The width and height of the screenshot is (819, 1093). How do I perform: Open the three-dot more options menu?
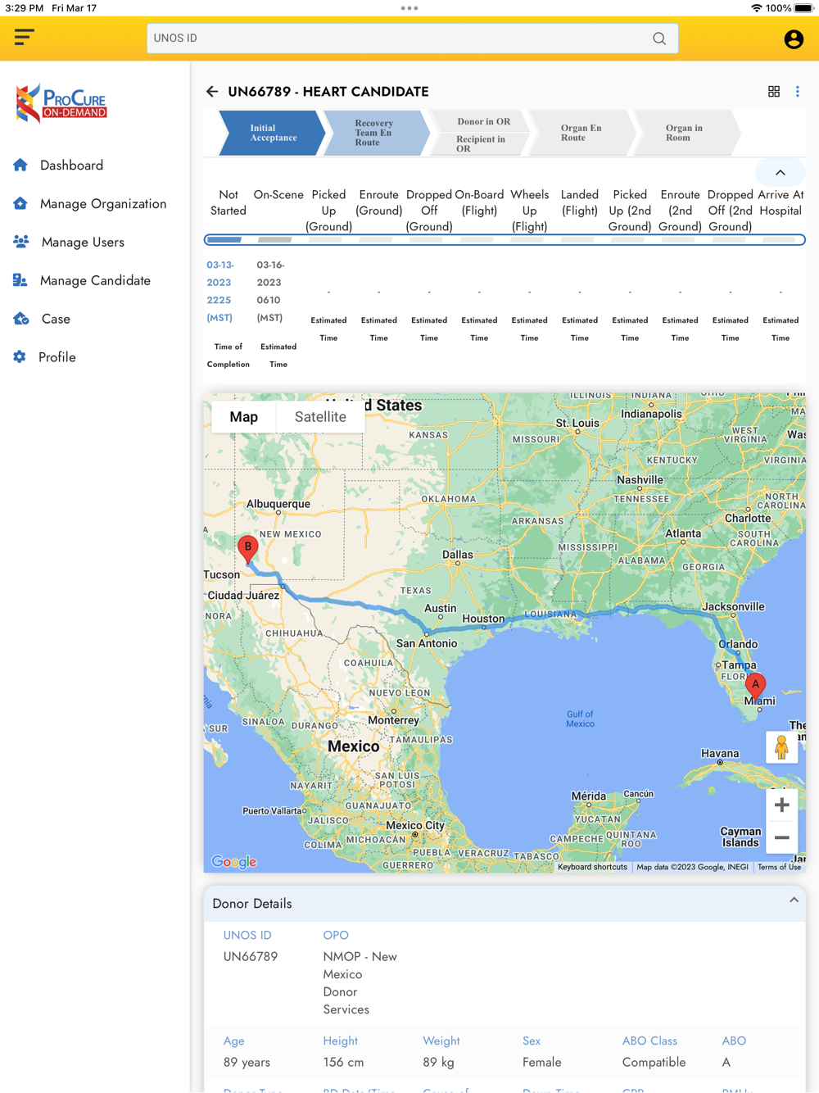coord(798,92)
